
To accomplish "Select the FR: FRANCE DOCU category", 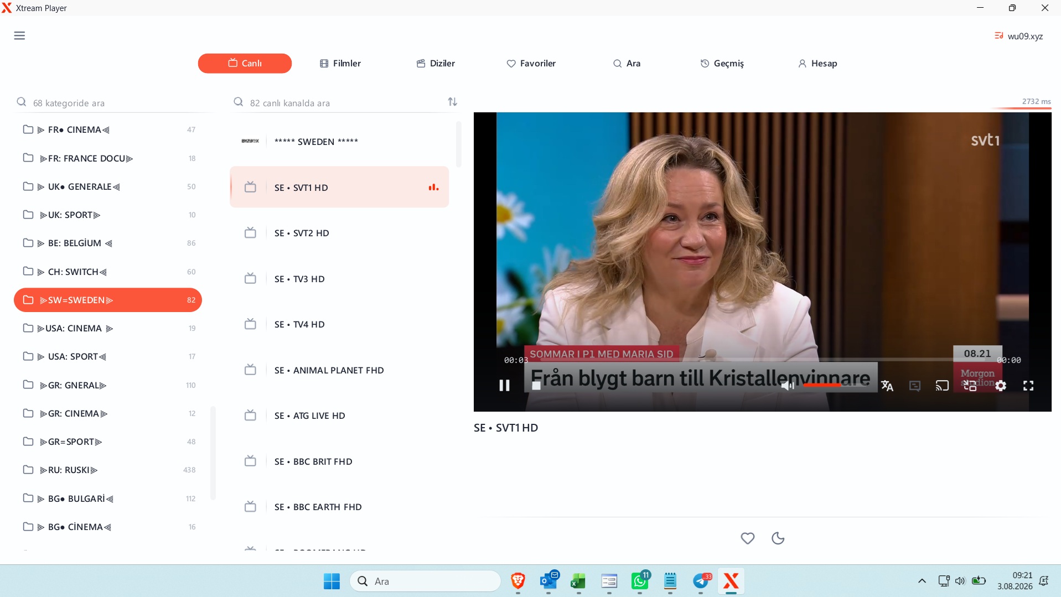I will (x=108, y=158).
